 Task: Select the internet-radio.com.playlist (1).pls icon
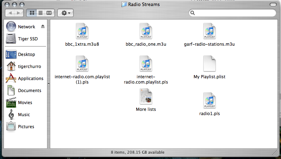pos(82,63)
